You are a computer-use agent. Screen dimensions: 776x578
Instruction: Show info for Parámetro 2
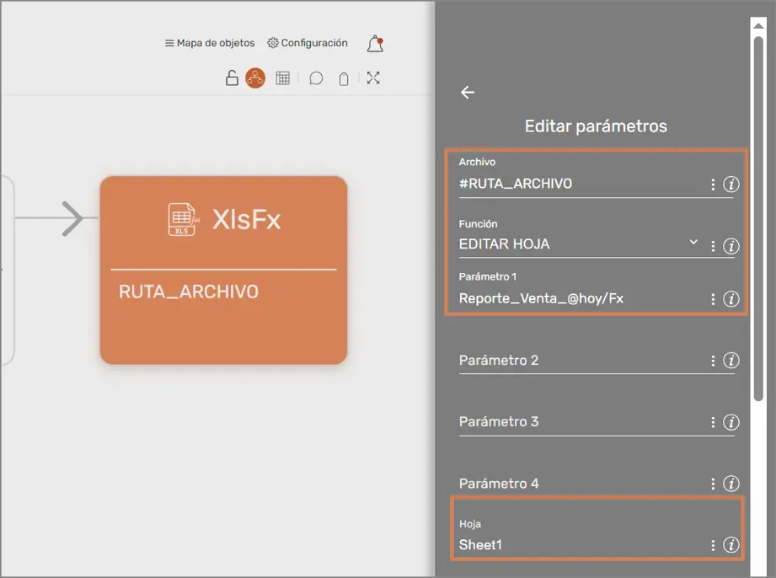click(x=731, y=361)
